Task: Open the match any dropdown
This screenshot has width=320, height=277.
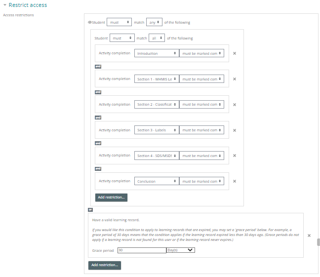Action: click(x=155, y=22)
